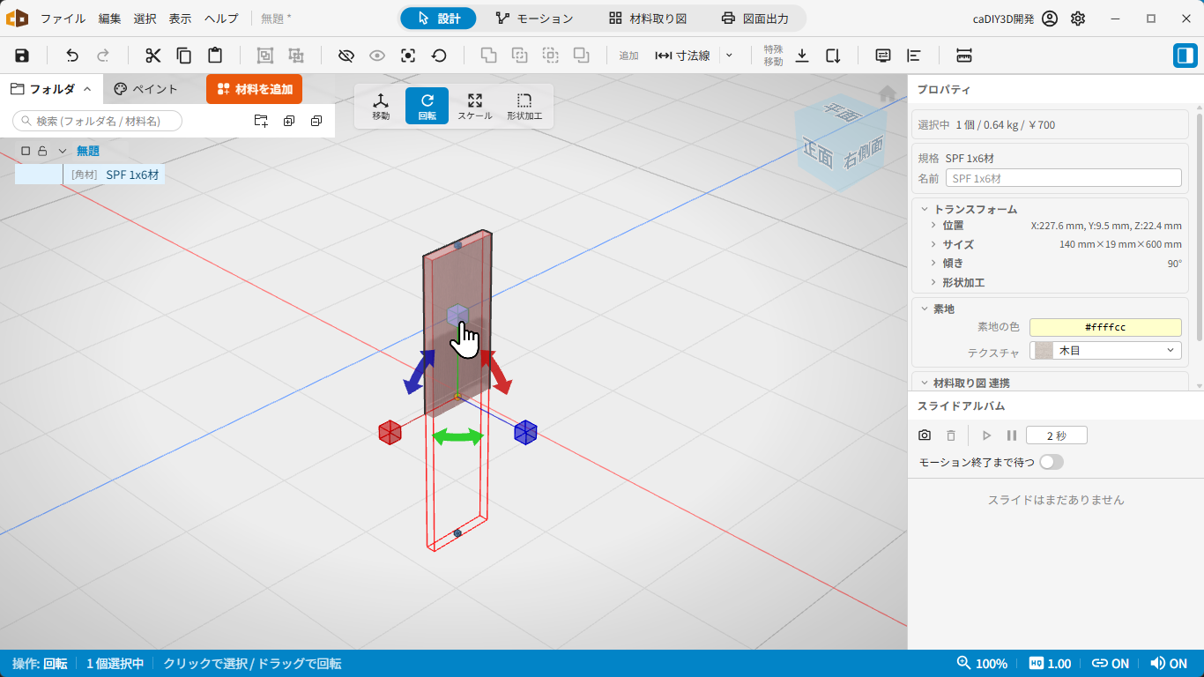Check the checkbox next to 無題 folder
The height and width of the screenshot is (677, 1204).
coord(26,151)
